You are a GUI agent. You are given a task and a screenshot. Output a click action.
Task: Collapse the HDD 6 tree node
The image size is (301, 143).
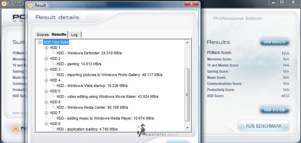[46, 102]
